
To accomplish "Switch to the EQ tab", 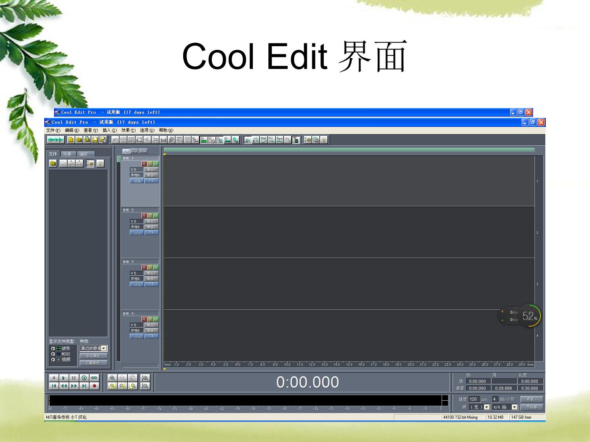I will [134, 151].
